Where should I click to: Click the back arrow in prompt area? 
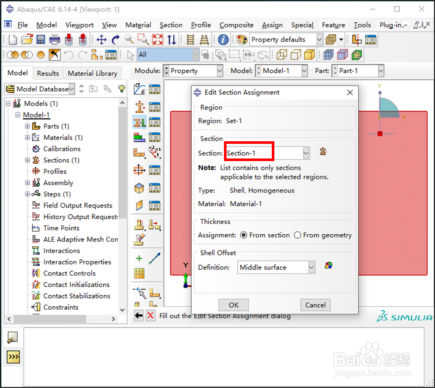139,315
